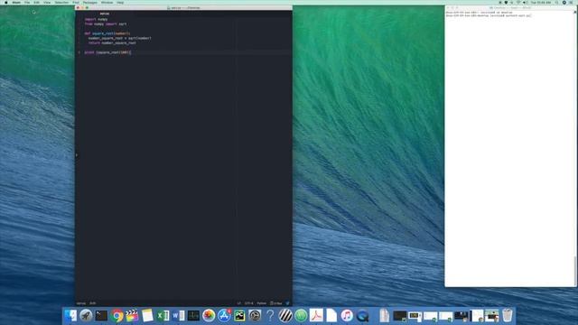The image size is (578, 325).
Task: Expand Atom's tree view dock handle on left edge
Action: point(76,155)
